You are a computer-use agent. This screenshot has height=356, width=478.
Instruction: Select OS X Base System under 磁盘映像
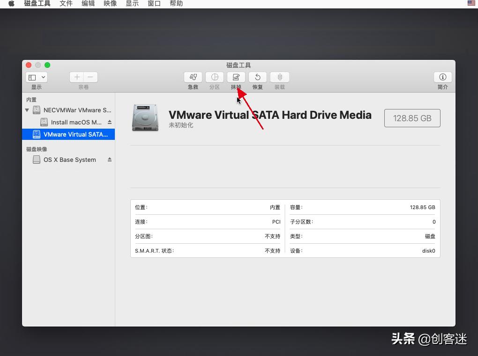point(69,160)
